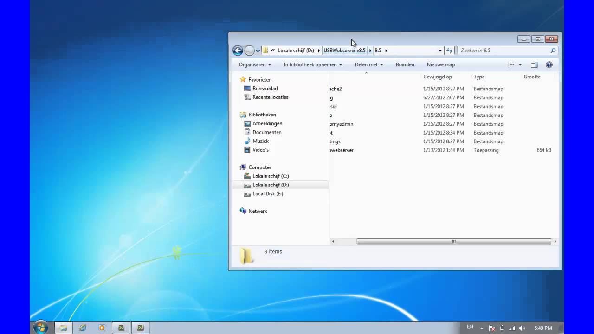The width and height of the screenshot is (594, 334).
Task: Click the Netwerk network icon
Action: coord(243,211)
